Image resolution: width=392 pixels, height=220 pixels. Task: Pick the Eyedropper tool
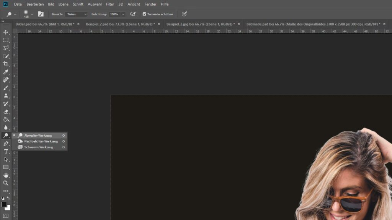coord(6,72)
